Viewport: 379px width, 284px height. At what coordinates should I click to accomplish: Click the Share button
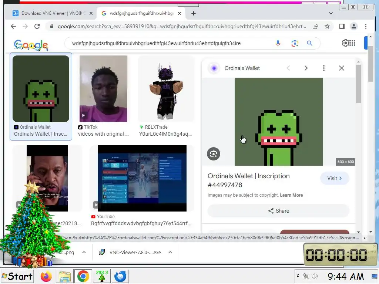click(278, 211)
